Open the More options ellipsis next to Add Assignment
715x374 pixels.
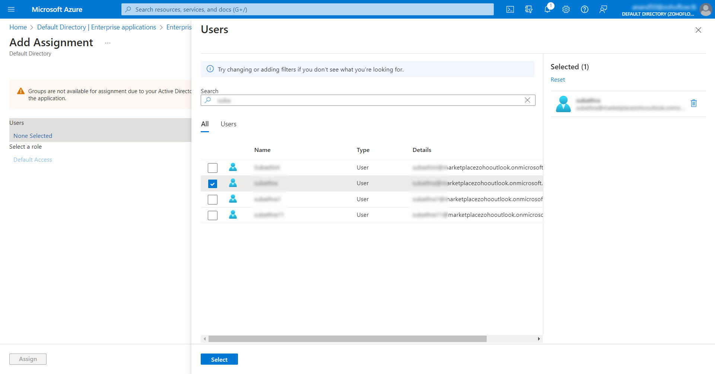point(108,43)
